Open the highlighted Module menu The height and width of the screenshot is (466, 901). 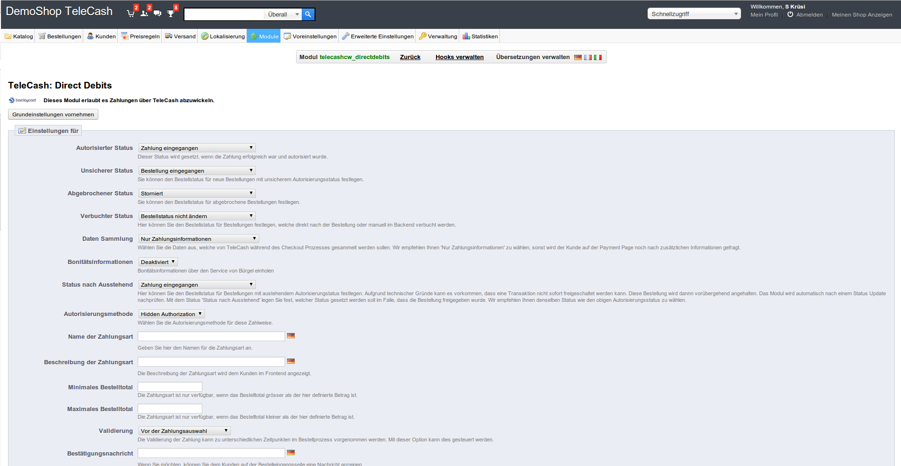(x=264, y=36)
